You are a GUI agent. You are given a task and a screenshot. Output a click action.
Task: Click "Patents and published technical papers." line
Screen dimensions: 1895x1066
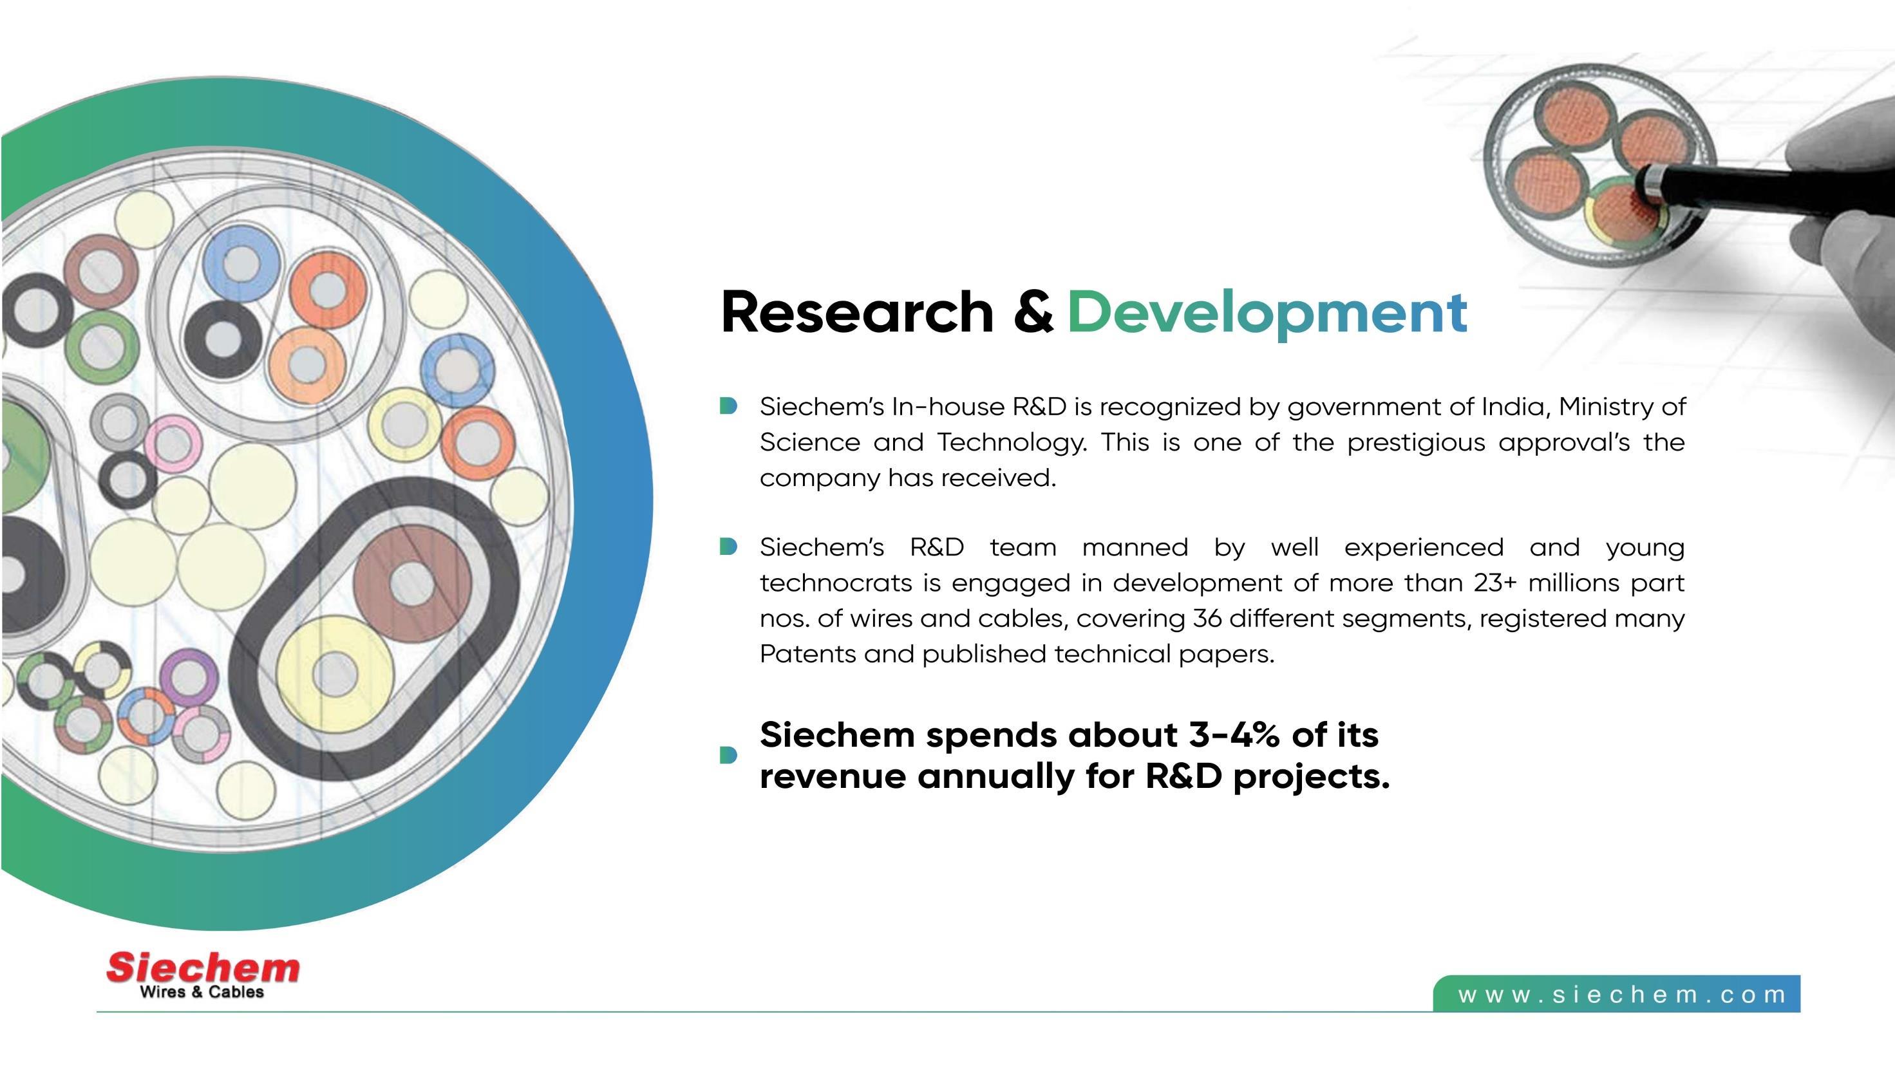1017,654
